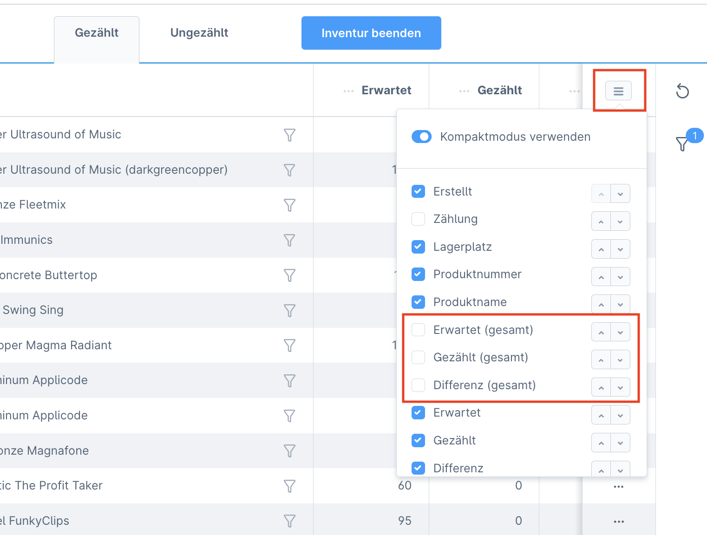Click the reset table circular arrow icon
Viewport: 707px width, 535px height.
(682, 91)
